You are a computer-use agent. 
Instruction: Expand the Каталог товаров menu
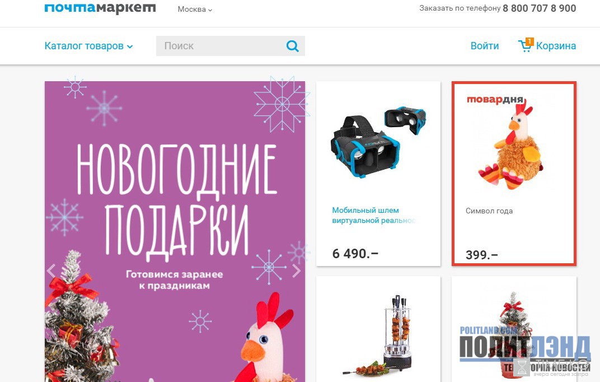click(x=88, y=46)
